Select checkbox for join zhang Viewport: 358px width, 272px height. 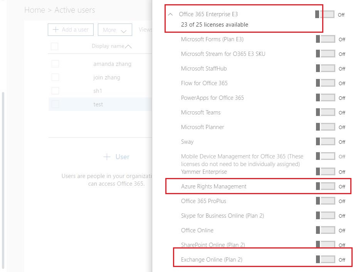(55, 77)
